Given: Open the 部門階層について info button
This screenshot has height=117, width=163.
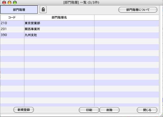Looking at the screenshot, I should pos(138,10).
